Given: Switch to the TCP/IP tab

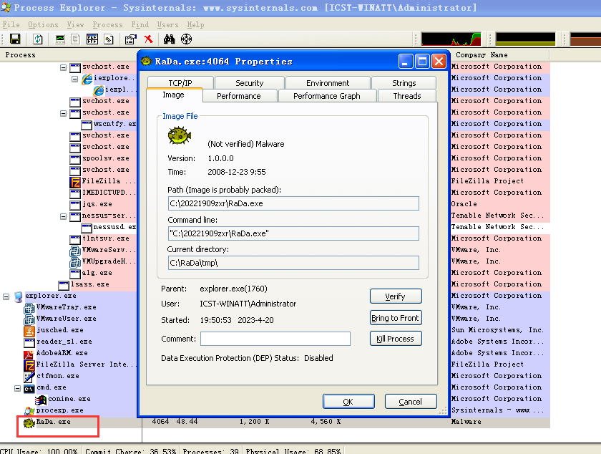Looking at the screenshot, I should pos(180,83).
